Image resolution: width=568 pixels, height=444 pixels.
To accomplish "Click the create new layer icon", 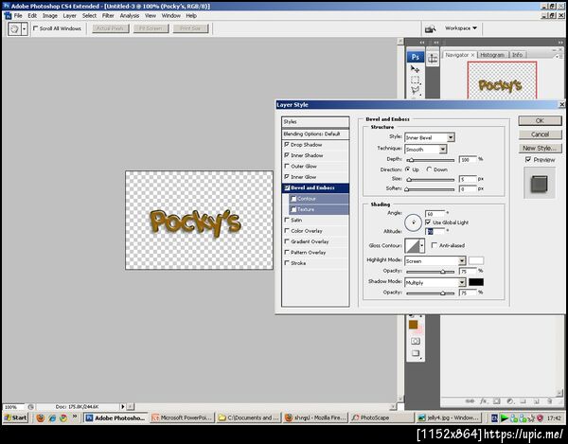I will click(537, 401).
